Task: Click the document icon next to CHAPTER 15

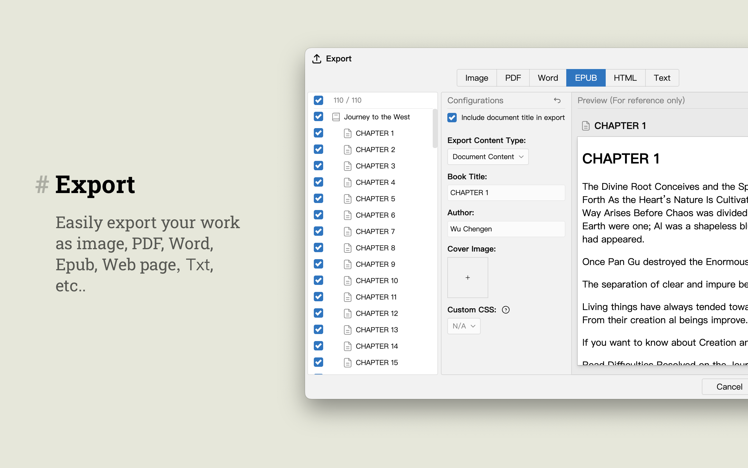Action: (x=348, y=363)
